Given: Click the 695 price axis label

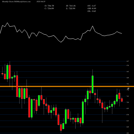Looking at the screenshot, I should [x=128, y=109].
